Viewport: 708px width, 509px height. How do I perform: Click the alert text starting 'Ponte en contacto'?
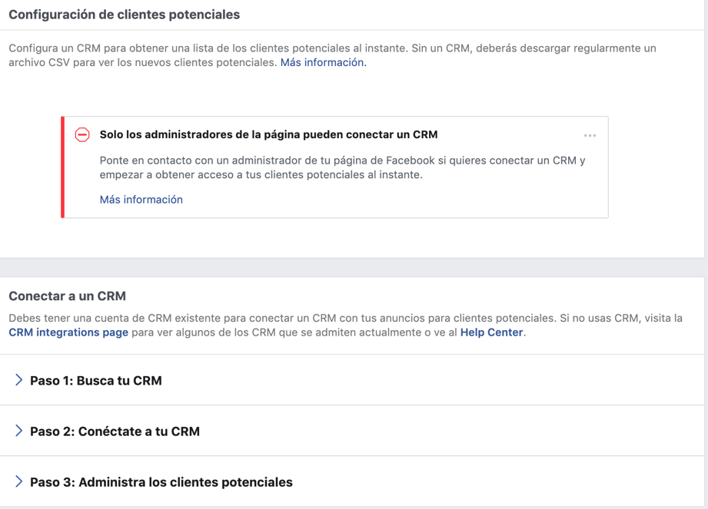pos(342,167)
